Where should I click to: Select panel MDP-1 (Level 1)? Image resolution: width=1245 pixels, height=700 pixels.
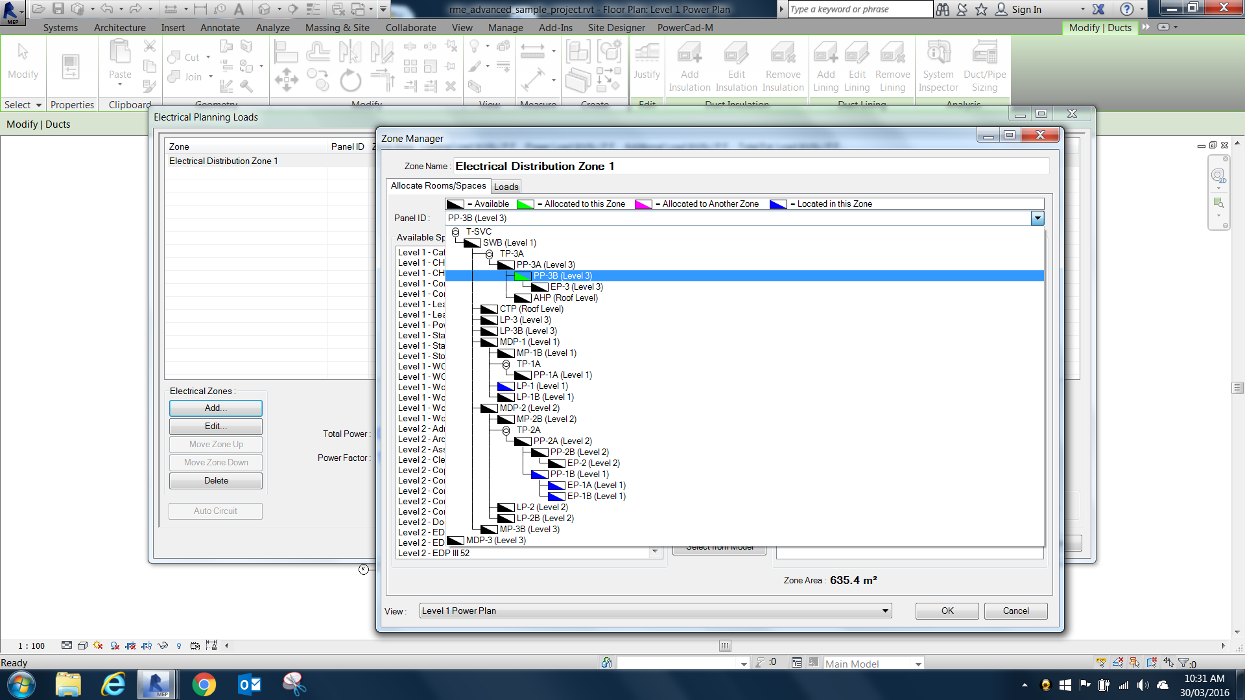529,342
